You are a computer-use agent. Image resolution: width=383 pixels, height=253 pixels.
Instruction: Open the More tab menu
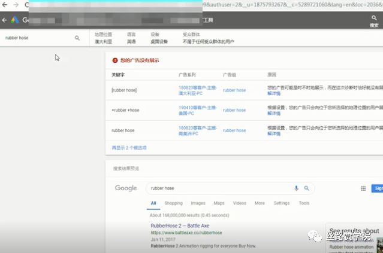[x=260, y=203]
